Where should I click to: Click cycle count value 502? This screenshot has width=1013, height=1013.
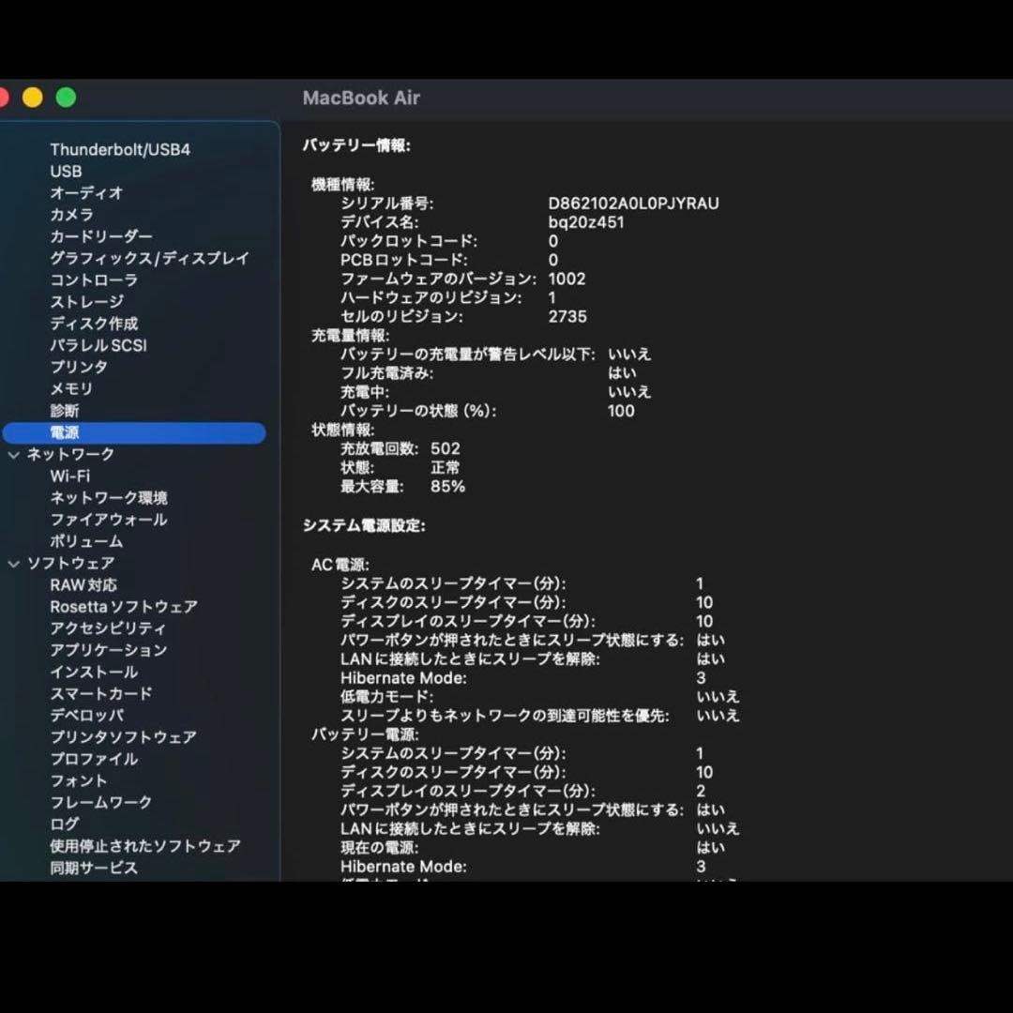pyautogui.click(x=446, y=449)
